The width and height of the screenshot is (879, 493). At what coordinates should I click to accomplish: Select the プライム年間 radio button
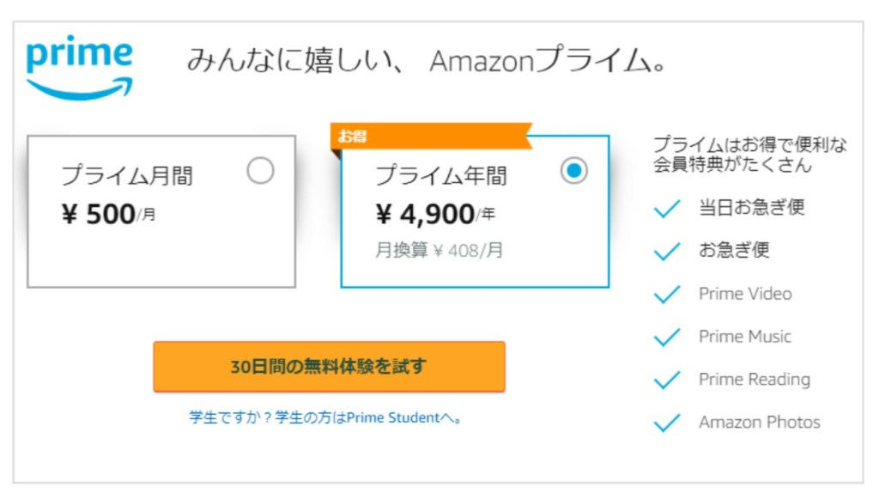click(574, 171)
